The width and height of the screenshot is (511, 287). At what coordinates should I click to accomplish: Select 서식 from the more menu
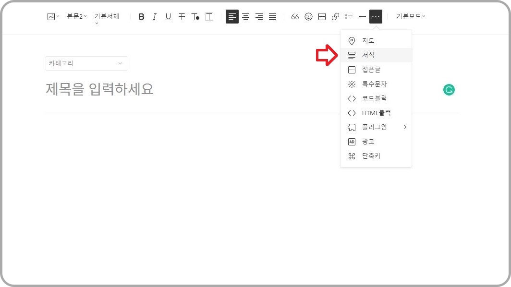[368, 55]
